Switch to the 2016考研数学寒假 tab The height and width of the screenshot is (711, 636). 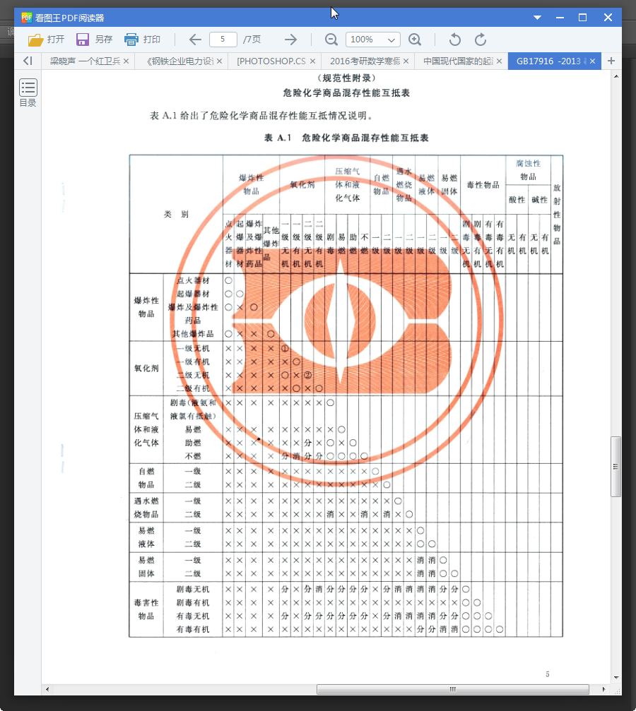[x=365, y=61]
